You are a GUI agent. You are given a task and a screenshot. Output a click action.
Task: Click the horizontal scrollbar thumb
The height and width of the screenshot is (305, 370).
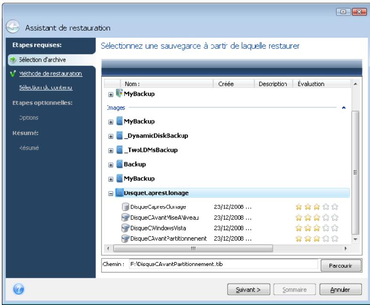pos(193,249)
